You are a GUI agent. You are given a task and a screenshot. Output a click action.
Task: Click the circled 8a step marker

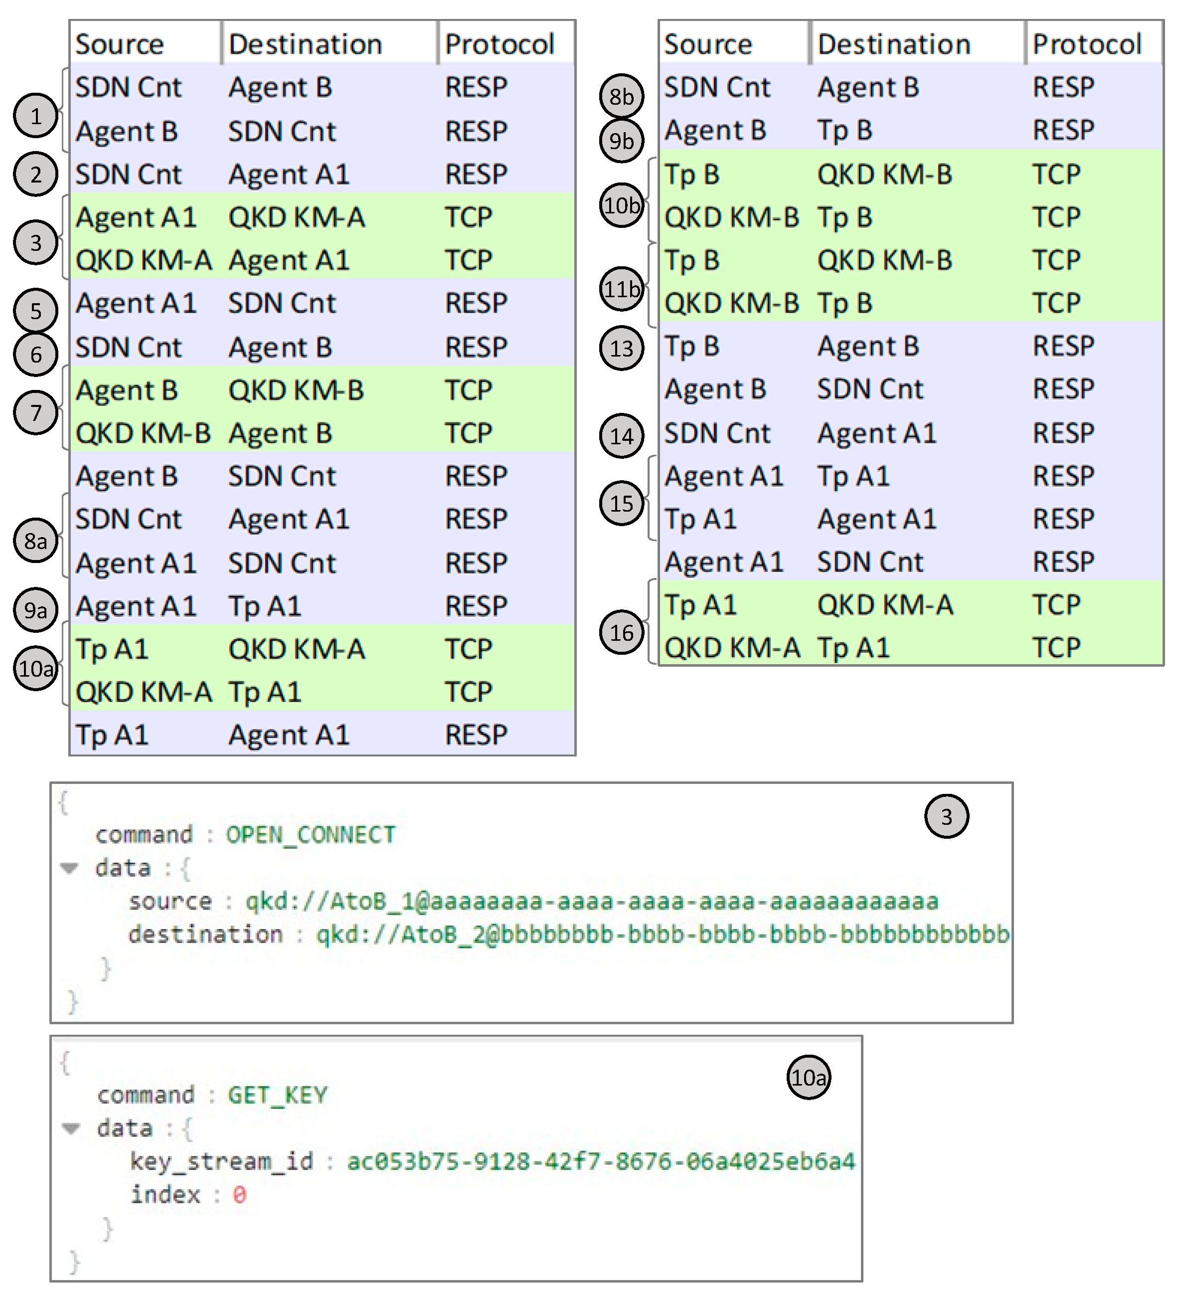click(x=35, y=540)
